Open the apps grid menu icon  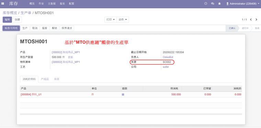(3, 3)
